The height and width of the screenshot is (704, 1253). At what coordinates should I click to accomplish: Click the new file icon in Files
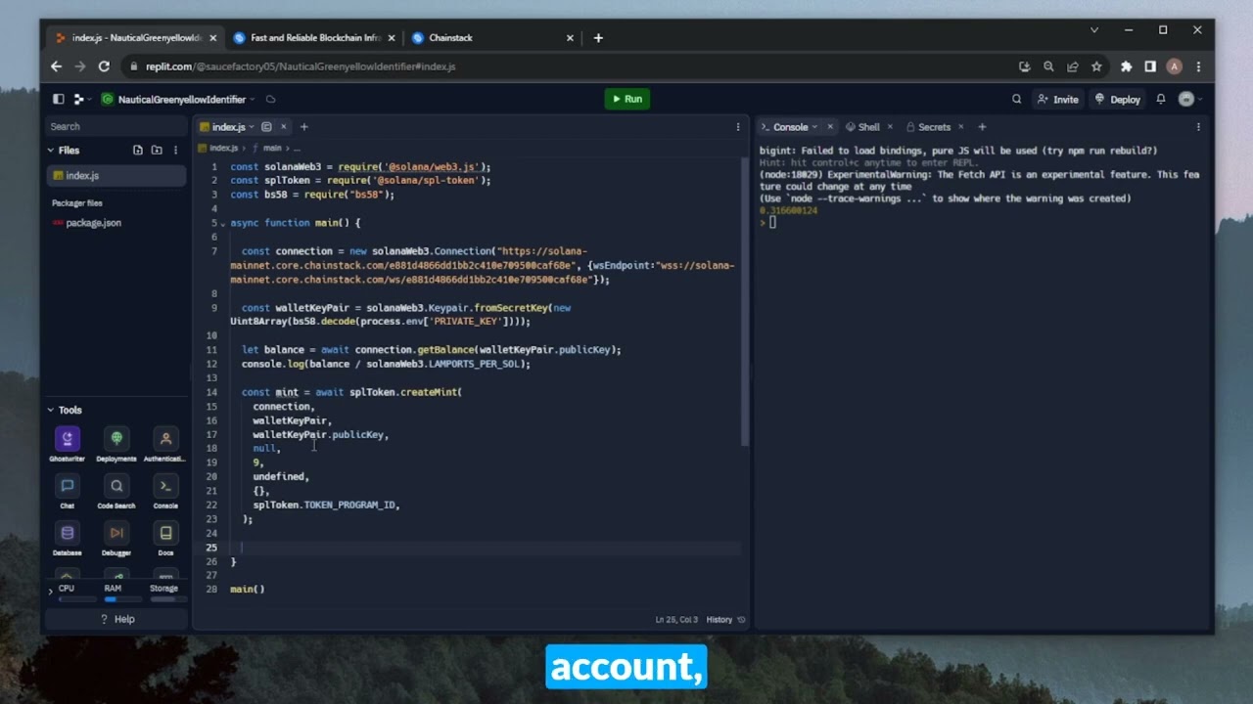[138, 151]
